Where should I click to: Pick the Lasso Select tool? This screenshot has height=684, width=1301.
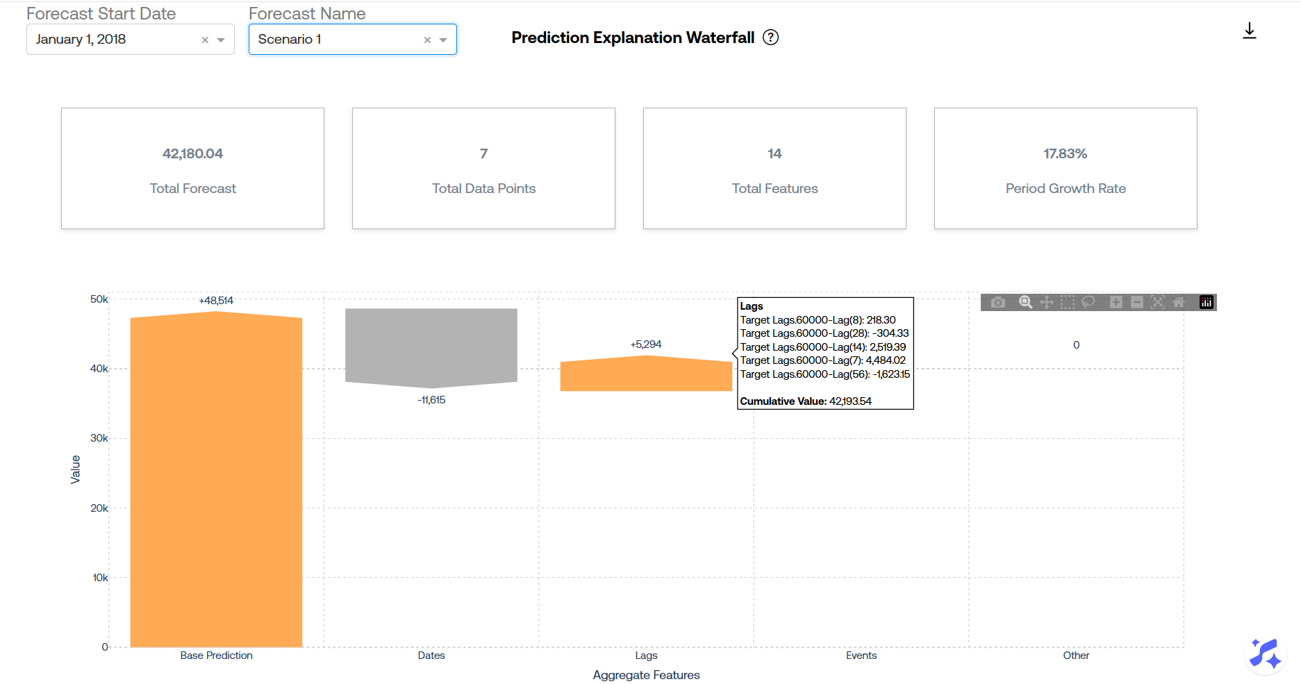tap(1088, 302)
